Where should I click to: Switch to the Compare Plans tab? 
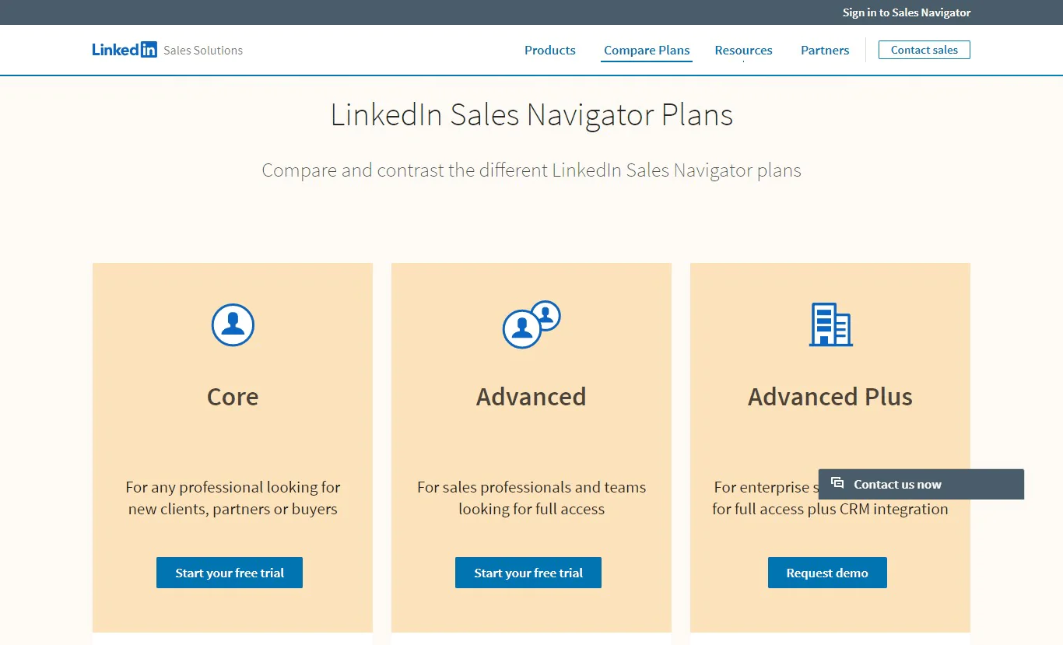click(x=647, y=50)
